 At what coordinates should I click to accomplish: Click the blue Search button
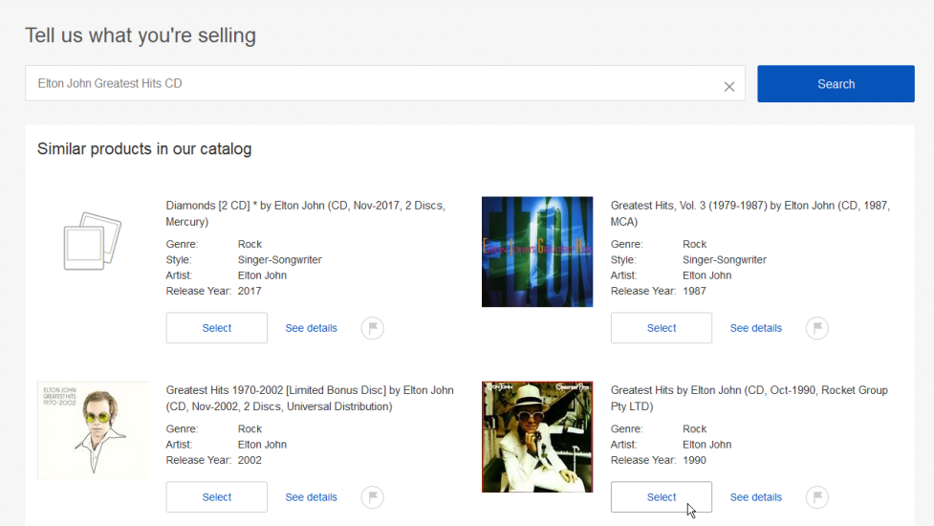click(836, 84)
